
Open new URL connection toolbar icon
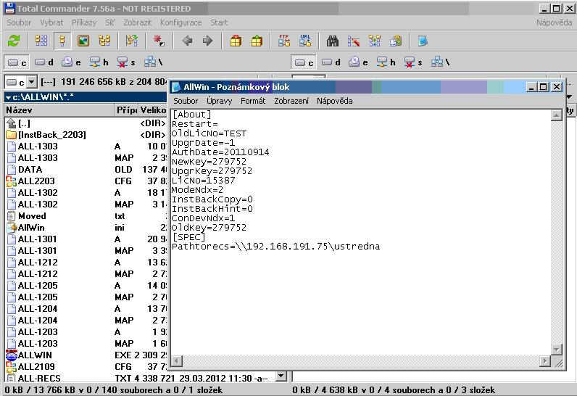pyautogui.click(x=305, y=41)
